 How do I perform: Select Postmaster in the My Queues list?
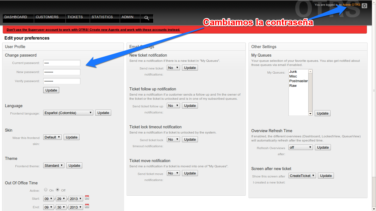coord(299,81)
